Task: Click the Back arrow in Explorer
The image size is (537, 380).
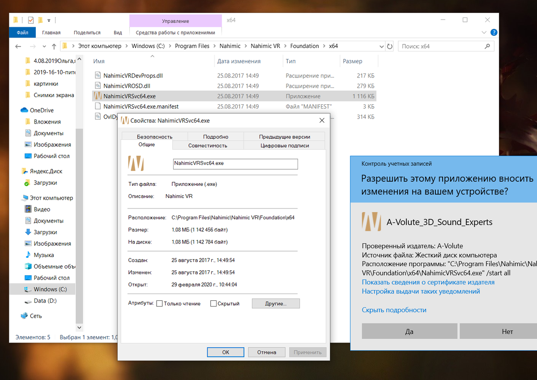Action: click(18, 46)
